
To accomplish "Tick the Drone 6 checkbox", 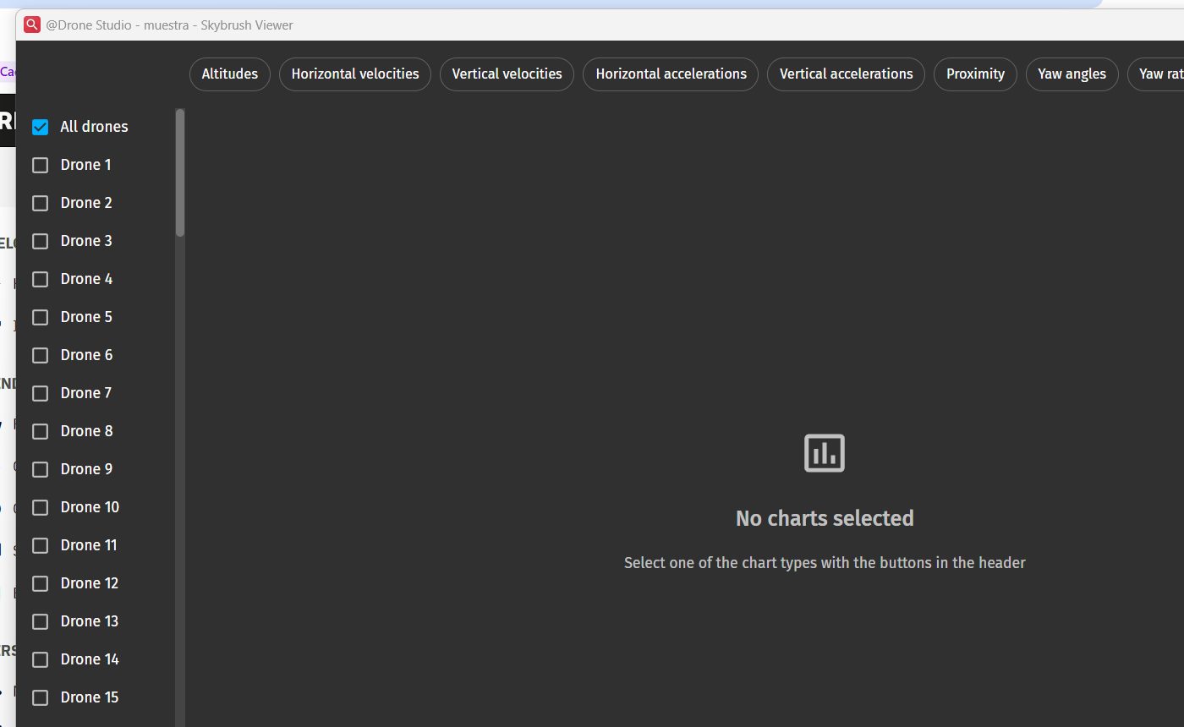I will coord(40,355).
